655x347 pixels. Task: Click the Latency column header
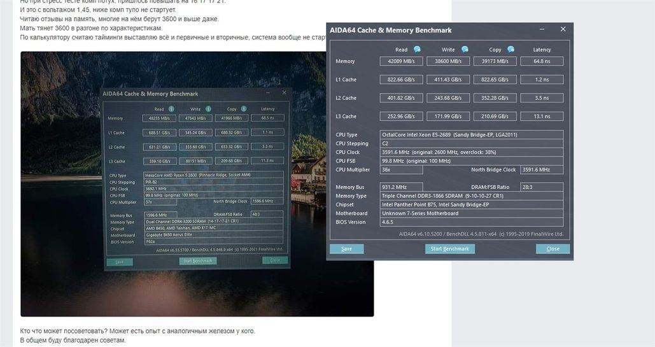[542, 49]
